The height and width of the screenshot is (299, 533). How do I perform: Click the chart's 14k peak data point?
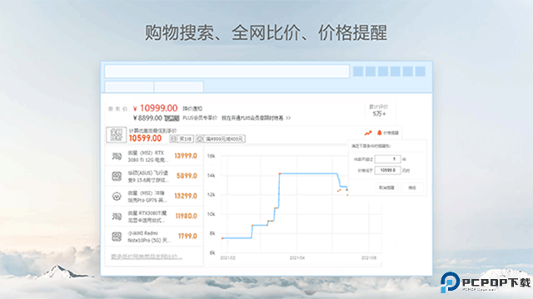[280, 174]
